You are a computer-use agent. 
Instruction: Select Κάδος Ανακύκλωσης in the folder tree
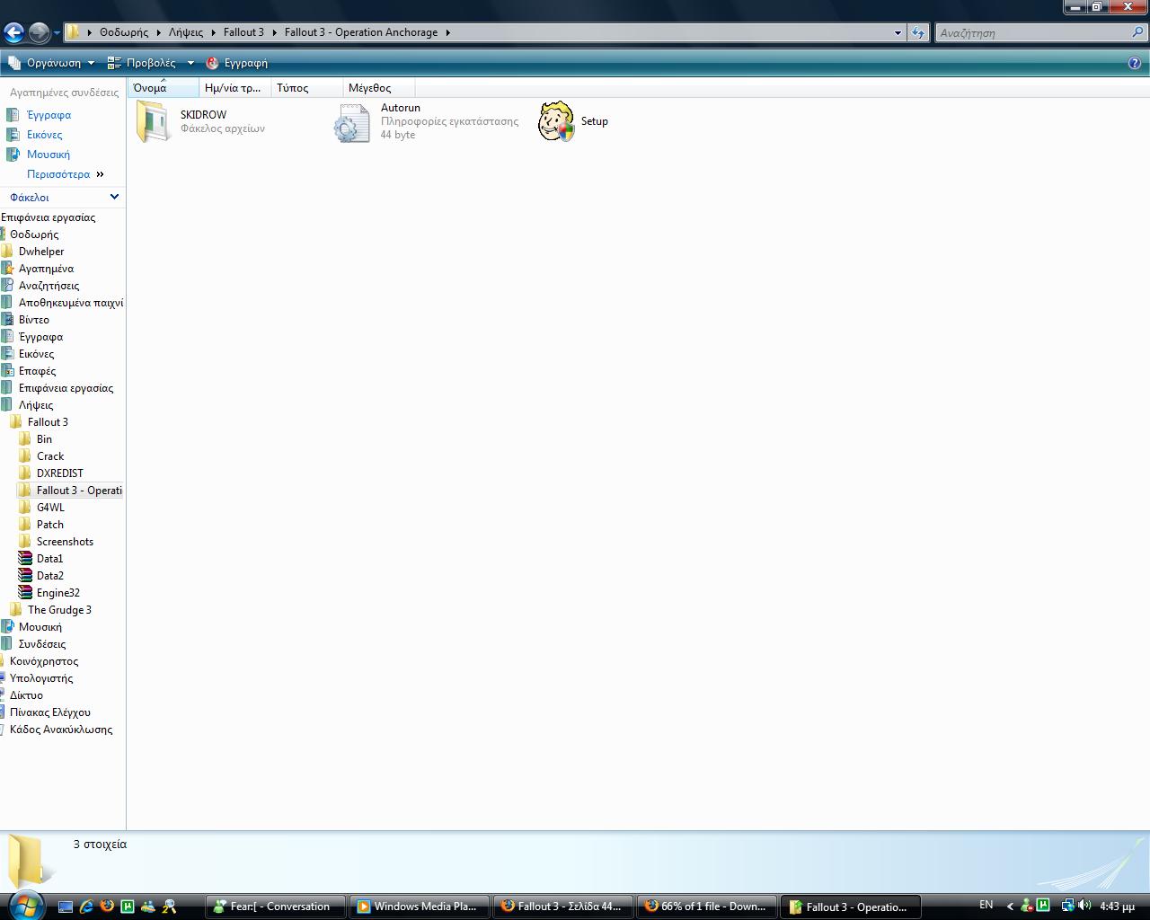(60, 730)
